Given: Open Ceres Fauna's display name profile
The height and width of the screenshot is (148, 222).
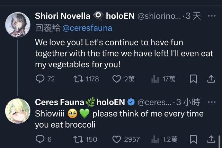Looking at the screenshot, I should coord(60,102).
